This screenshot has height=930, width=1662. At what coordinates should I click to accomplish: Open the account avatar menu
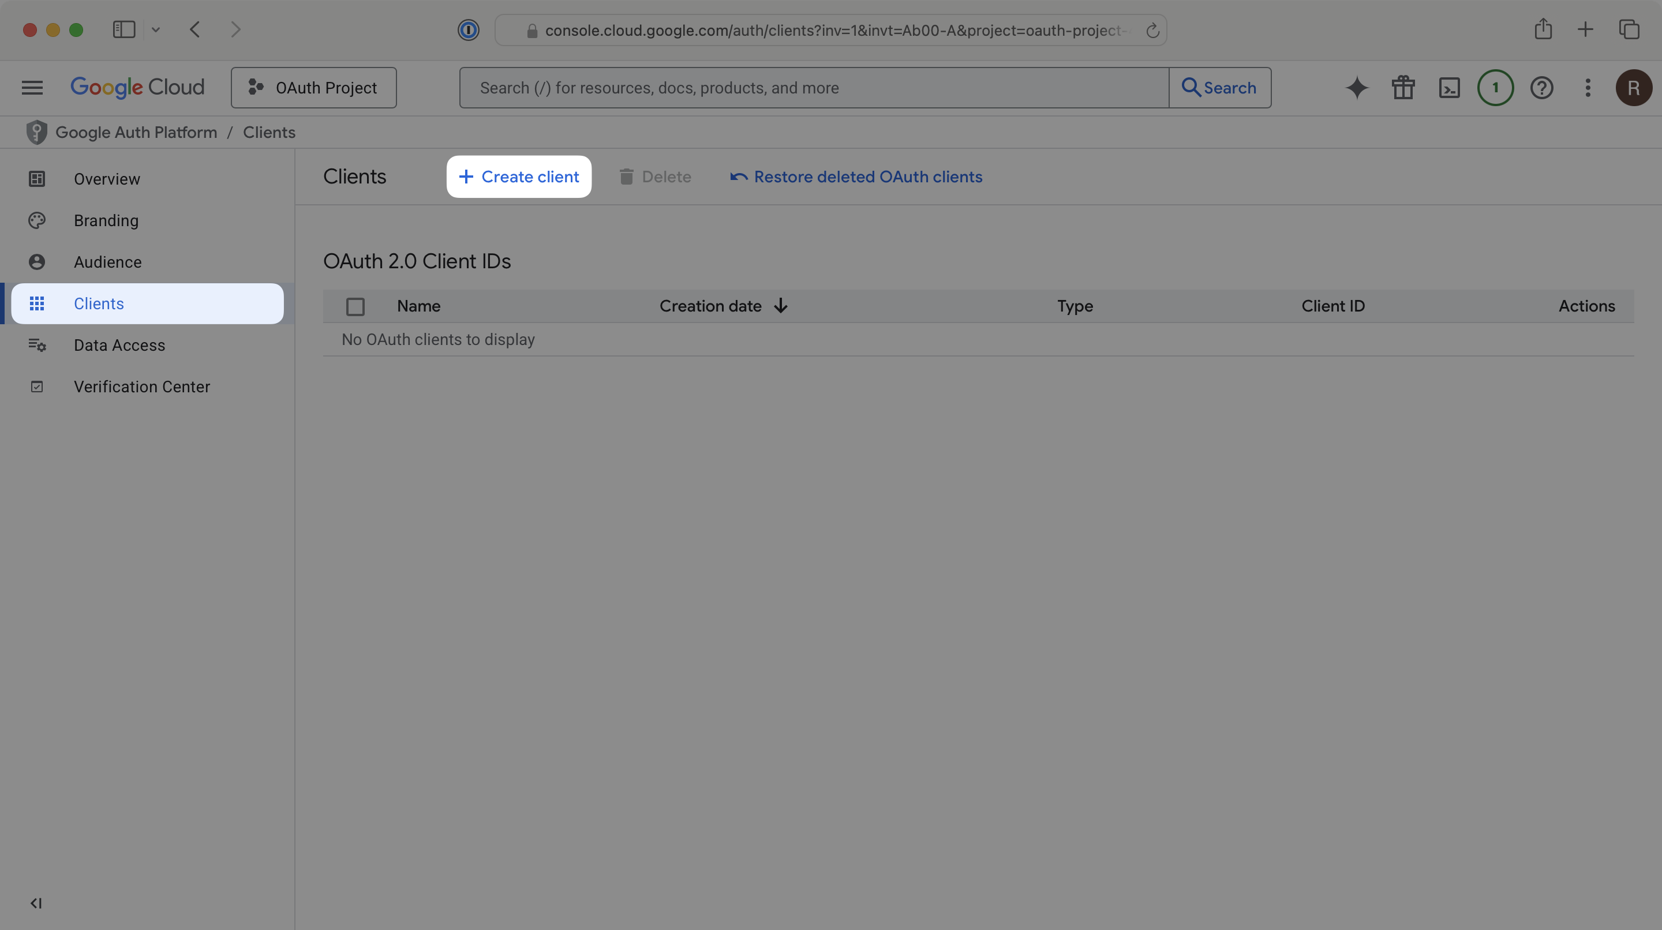click(1634, 88)
